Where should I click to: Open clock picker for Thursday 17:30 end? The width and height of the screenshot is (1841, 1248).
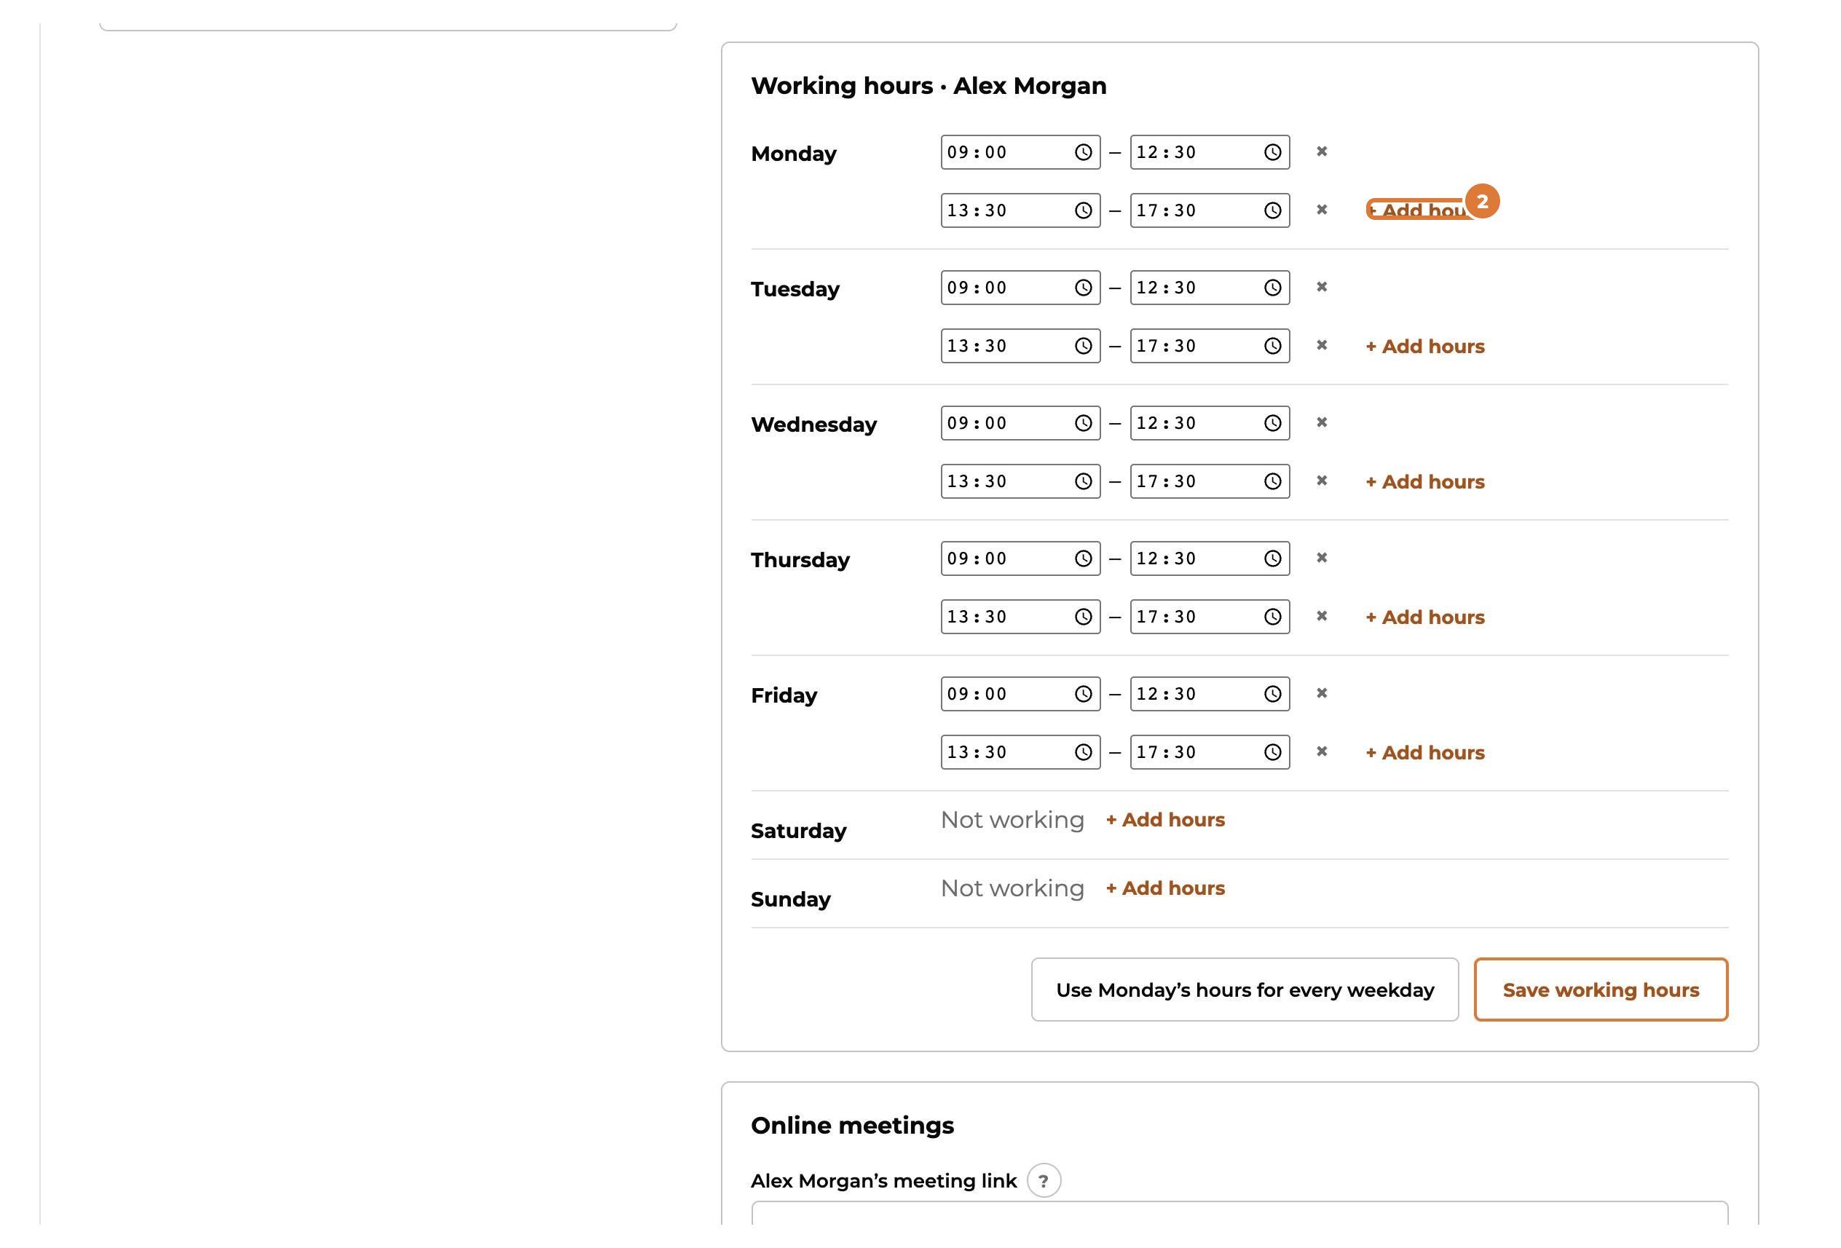[x=1272, y=617]
